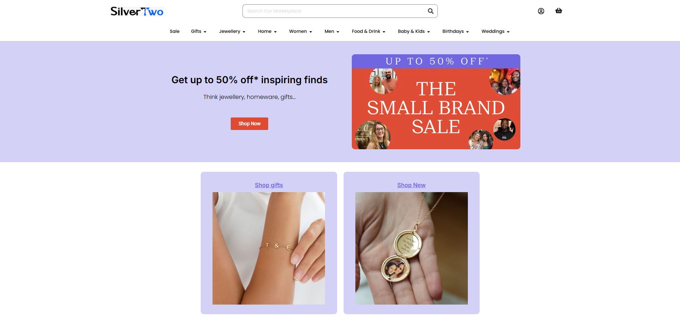
Task: Open the Baby & Kids dropdown
Action: tap(414, 31)
